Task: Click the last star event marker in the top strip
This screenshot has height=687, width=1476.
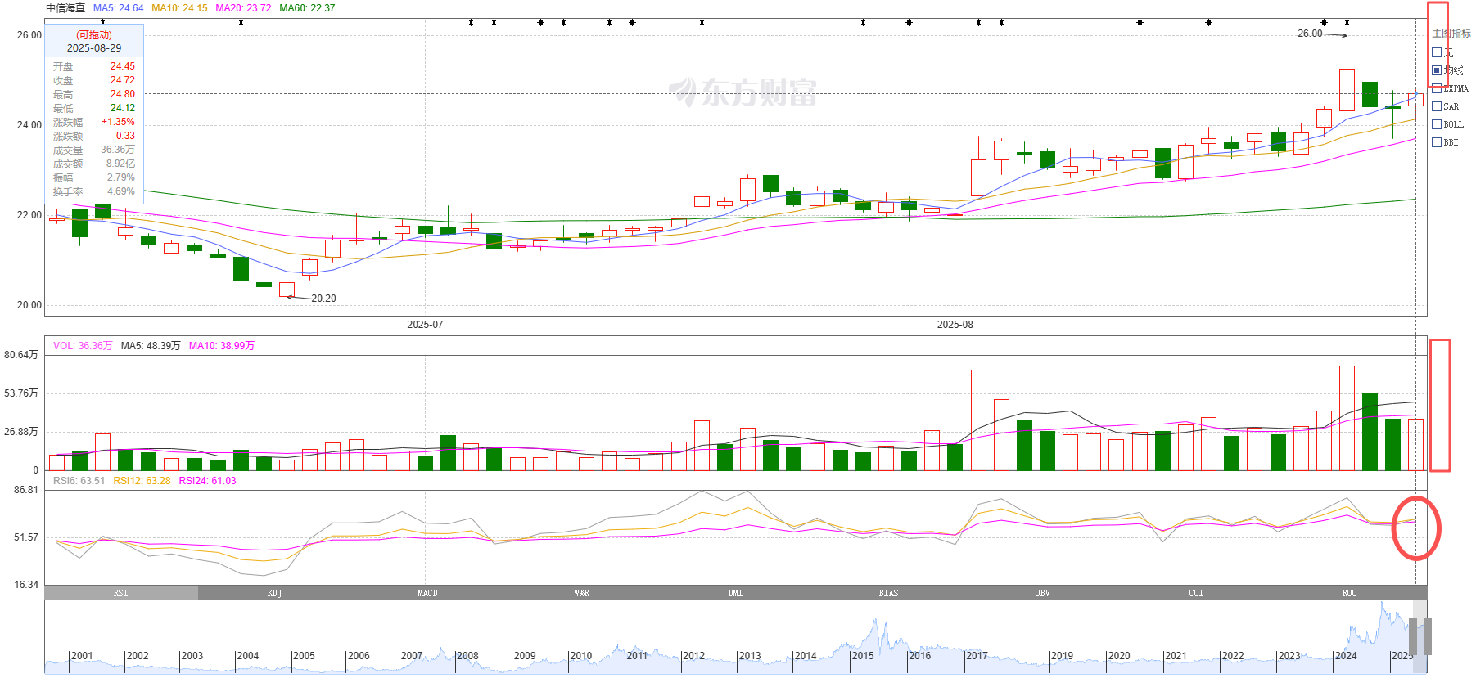Action: pos(1324,23)
